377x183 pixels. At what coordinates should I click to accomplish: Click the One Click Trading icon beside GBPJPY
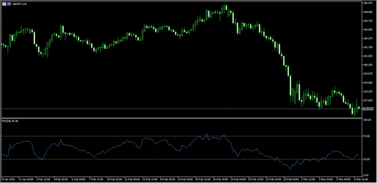(x=9, y=4)
